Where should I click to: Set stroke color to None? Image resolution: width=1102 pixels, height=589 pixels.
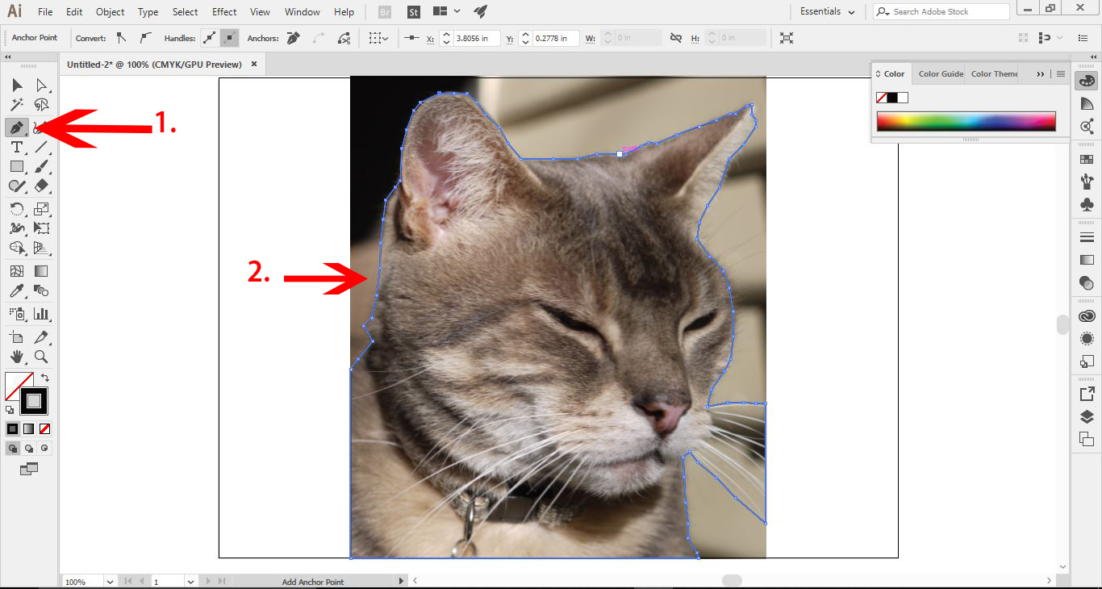point(45,428)
